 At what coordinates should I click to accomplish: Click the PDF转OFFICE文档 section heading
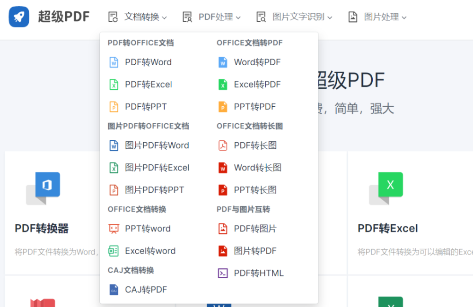tap(140, 43)
